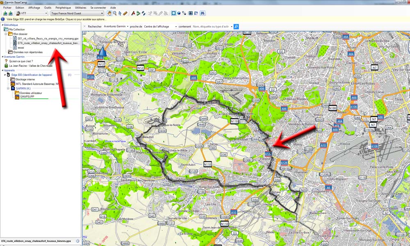The image size is (410, 246).
Task: Open the Aide menu
Action: pyautogui.click(x=113, y=7)
